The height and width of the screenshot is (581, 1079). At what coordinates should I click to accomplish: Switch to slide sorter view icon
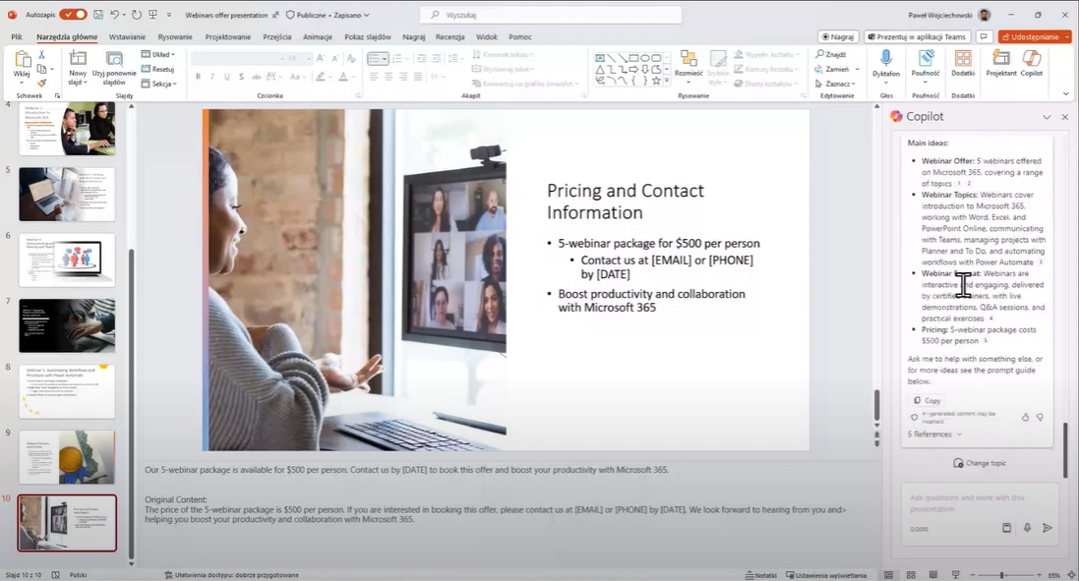911,575
